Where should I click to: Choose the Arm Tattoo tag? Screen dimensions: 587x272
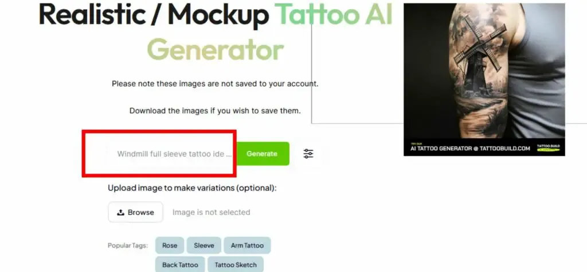click(x=247, y=246)
